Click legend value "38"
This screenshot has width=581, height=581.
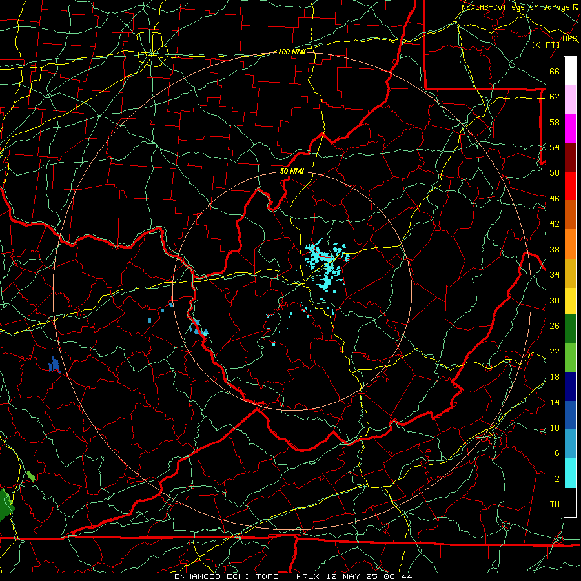point(555,249)
